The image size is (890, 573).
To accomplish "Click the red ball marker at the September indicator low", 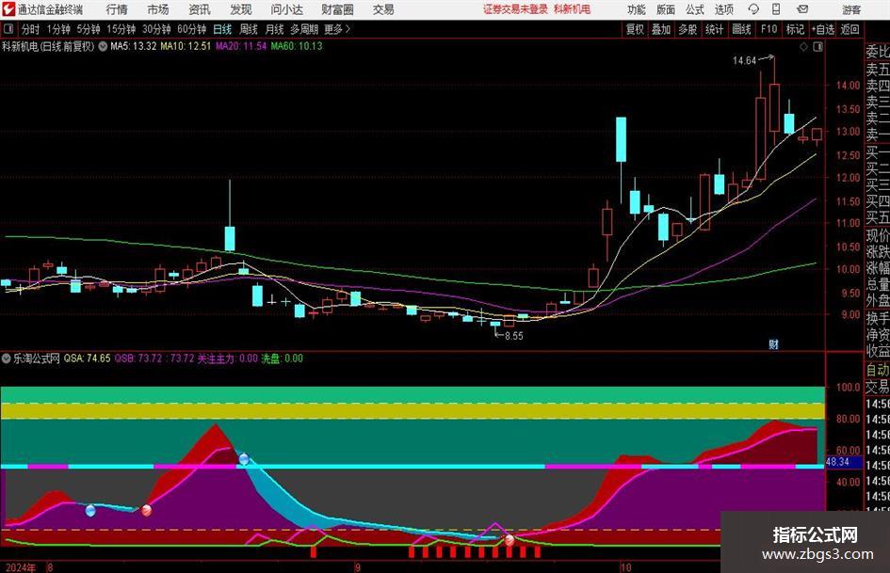I will coord(510,539).
